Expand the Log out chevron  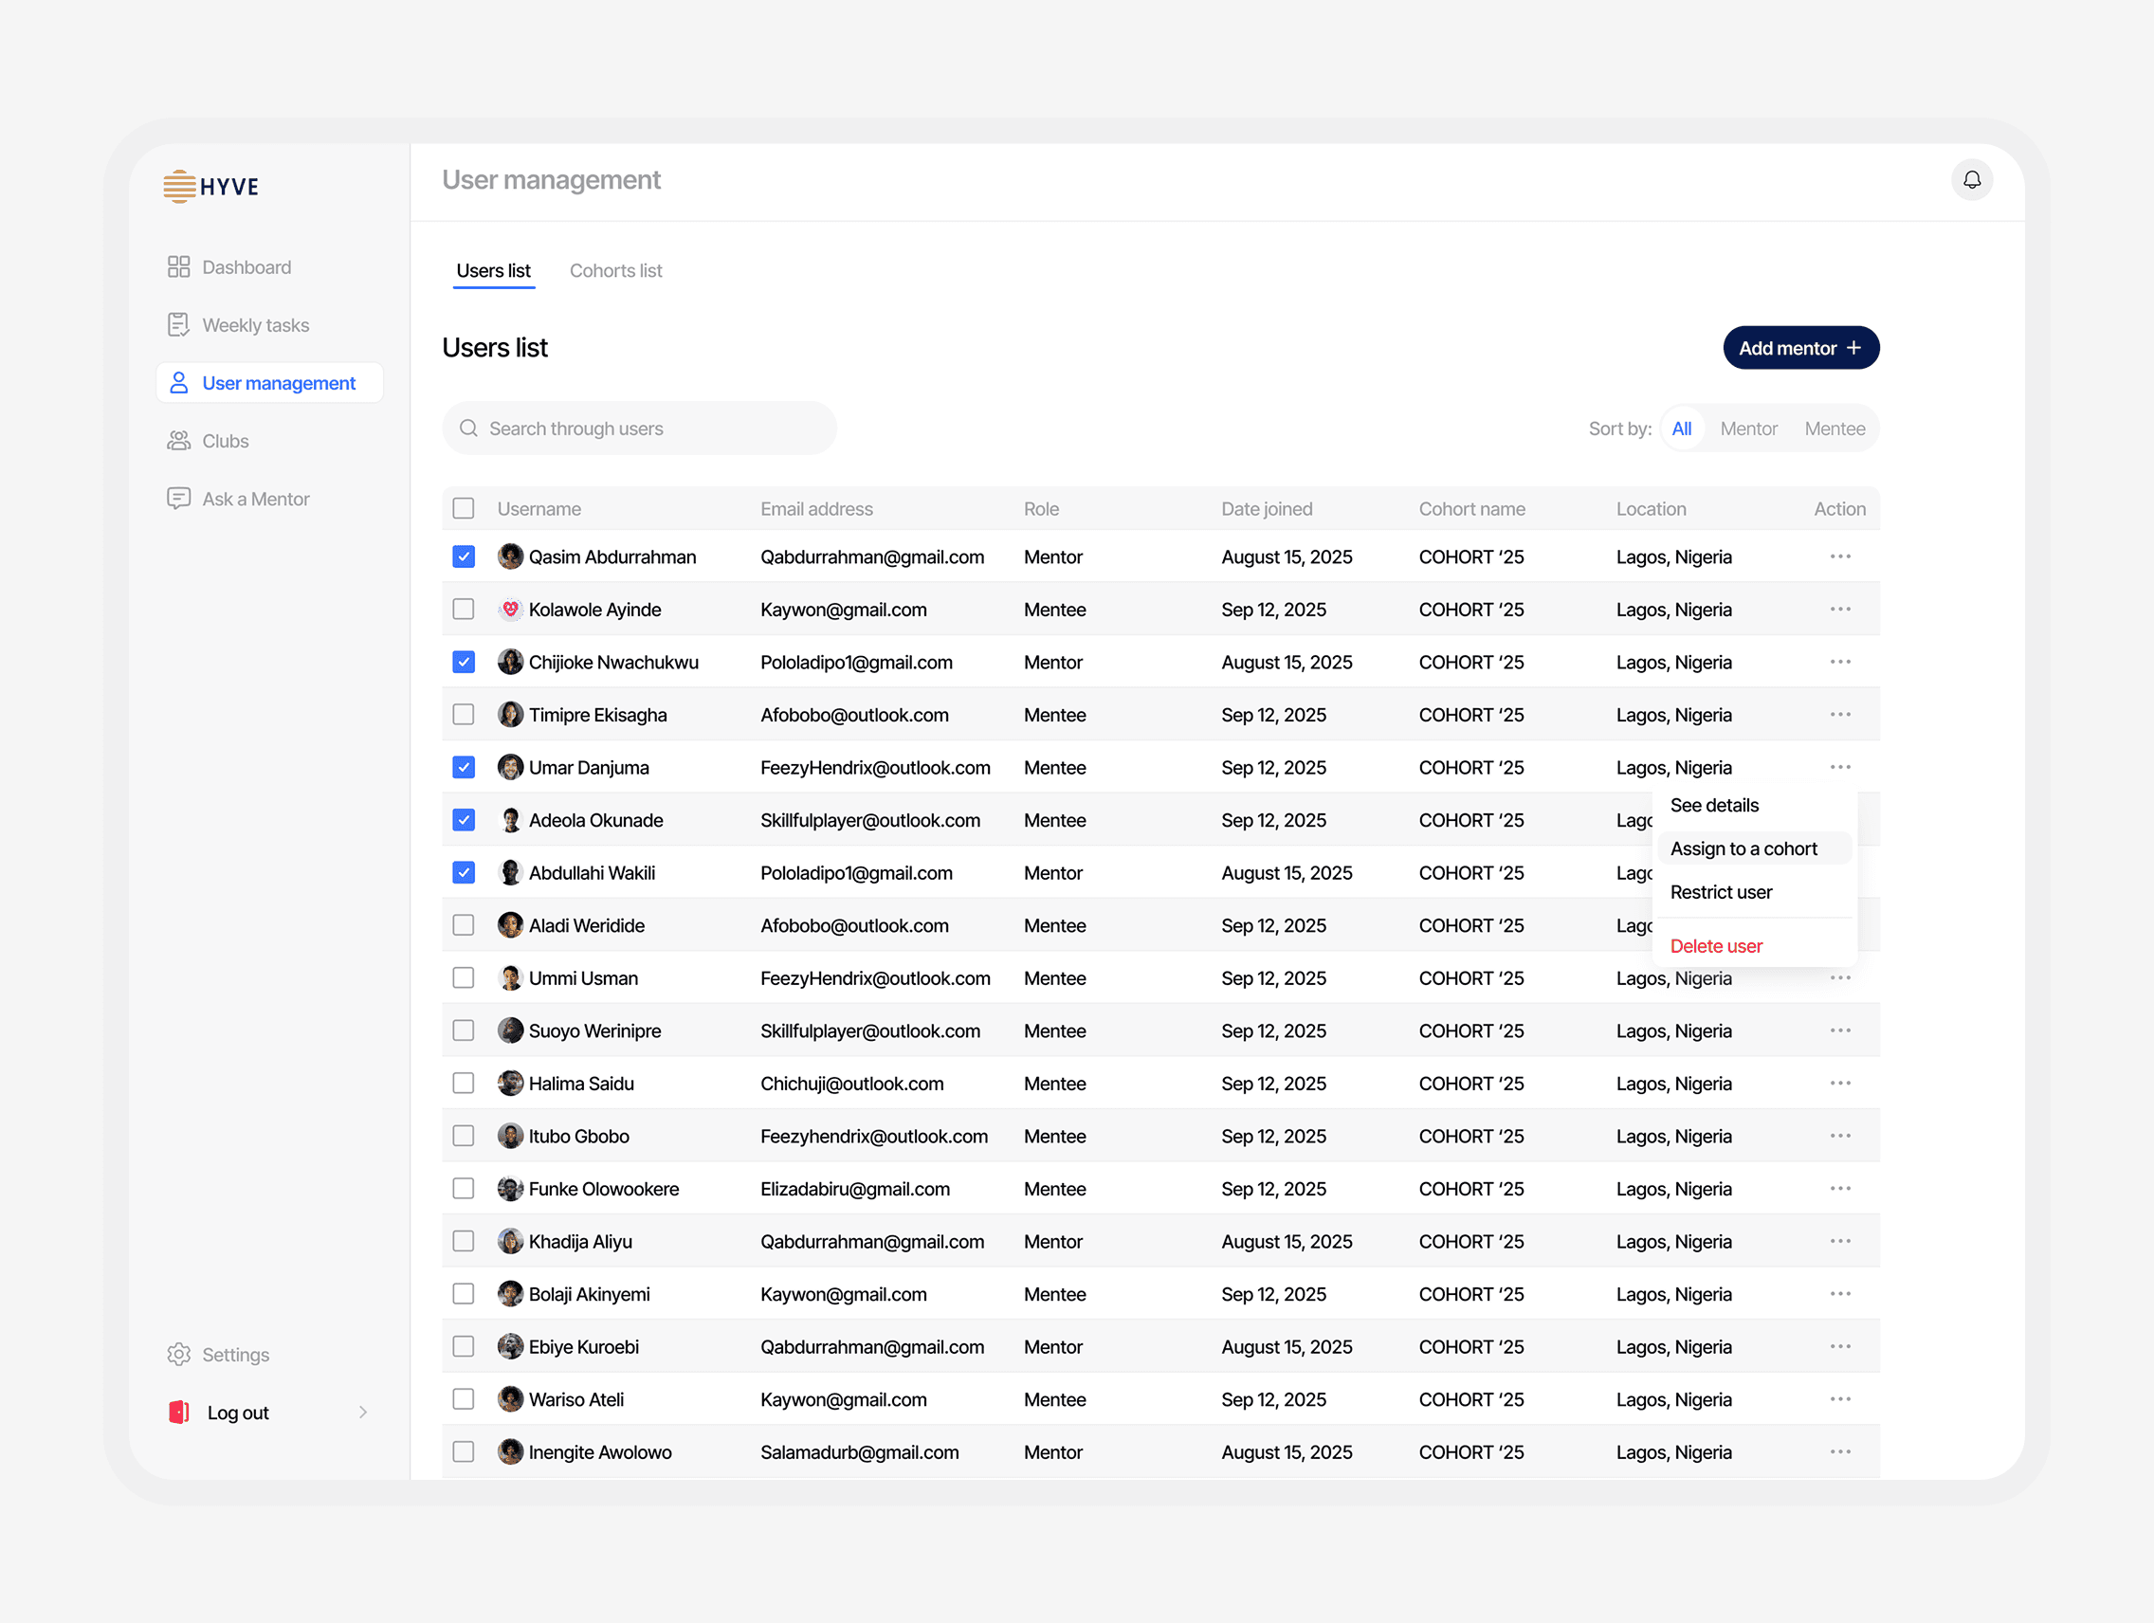[x=363, y=1412]
